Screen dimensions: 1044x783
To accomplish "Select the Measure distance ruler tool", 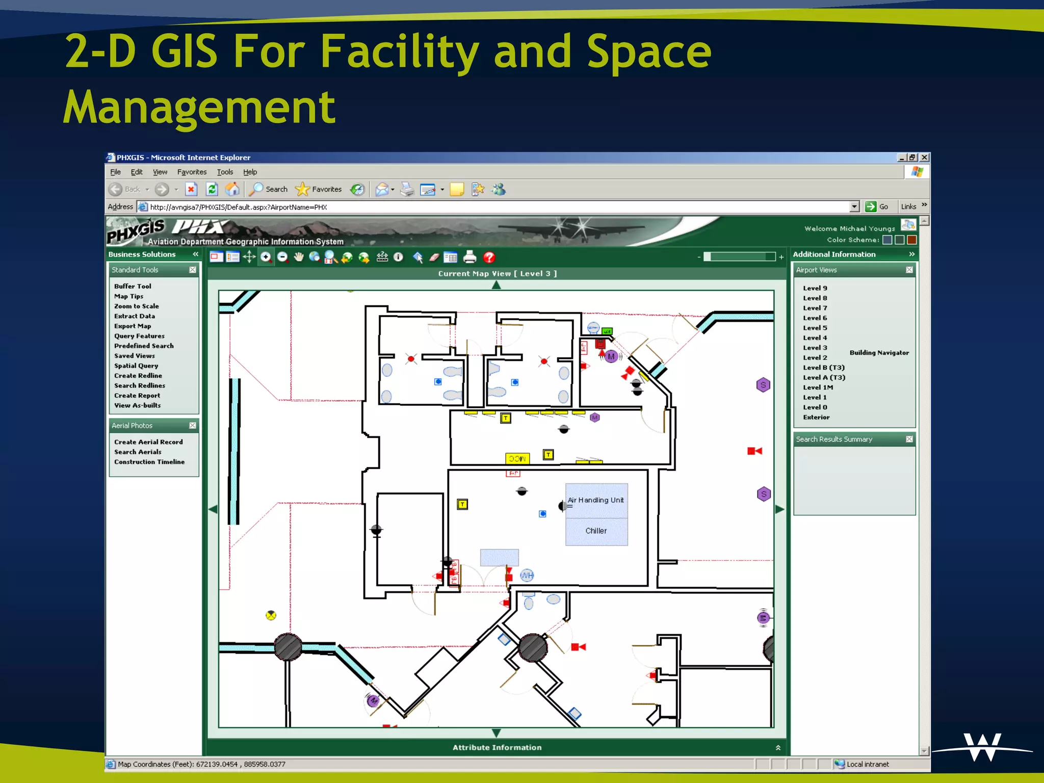I will click(382, 257).
